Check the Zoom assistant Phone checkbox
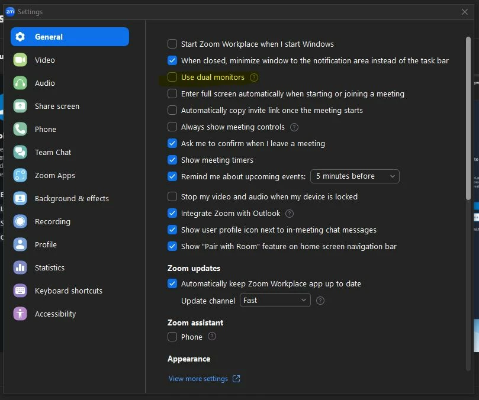The height and width of the screenshot is (400, 479). [172, 337]
